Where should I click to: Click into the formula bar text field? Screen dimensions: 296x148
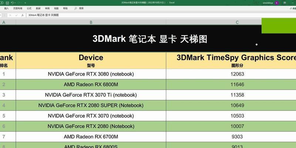coord(161,15)
